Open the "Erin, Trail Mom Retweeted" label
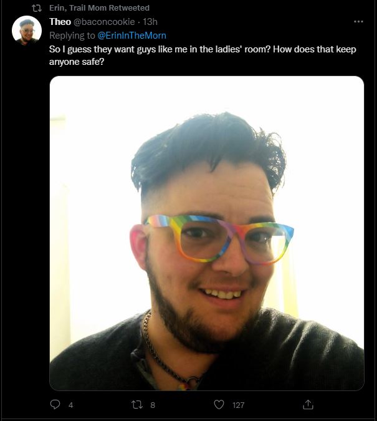The width and height of the screenshot is (377, 421). click(99, 8)
